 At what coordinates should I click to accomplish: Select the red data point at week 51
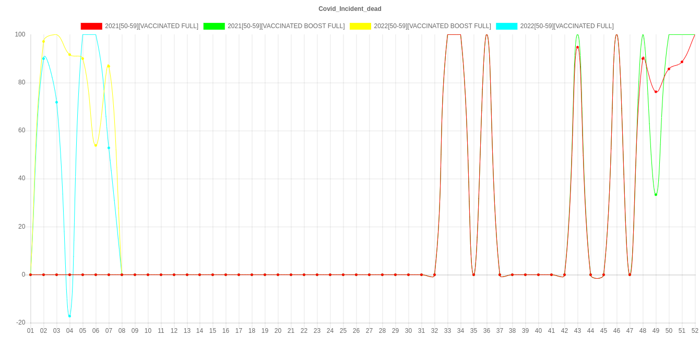pyautogui.click(x=682, y=62)
